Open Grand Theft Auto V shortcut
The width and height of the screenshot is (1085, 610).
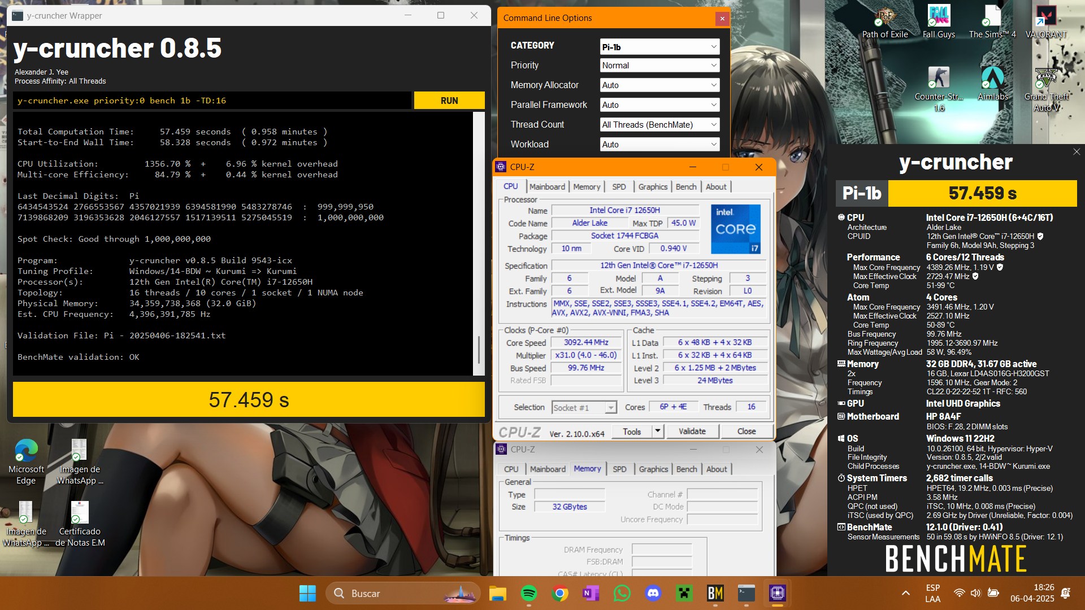(1046, 89)
